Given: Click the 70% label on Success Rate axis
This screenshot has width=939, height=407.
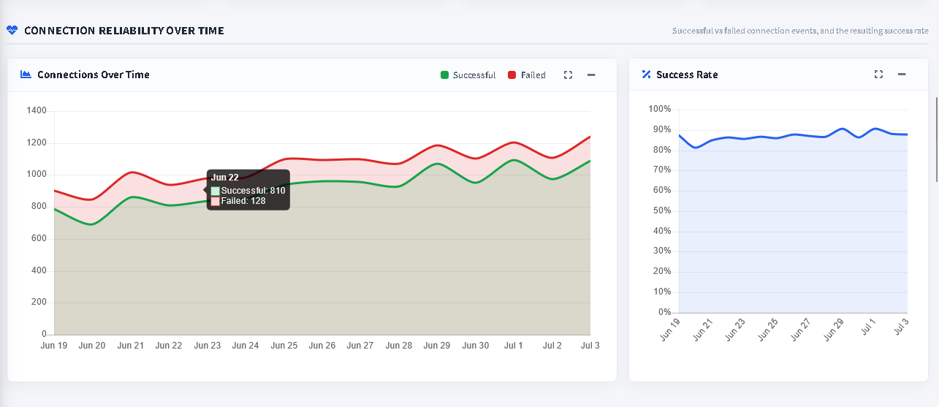Looking at the screenshot, I should click(662, 170).
